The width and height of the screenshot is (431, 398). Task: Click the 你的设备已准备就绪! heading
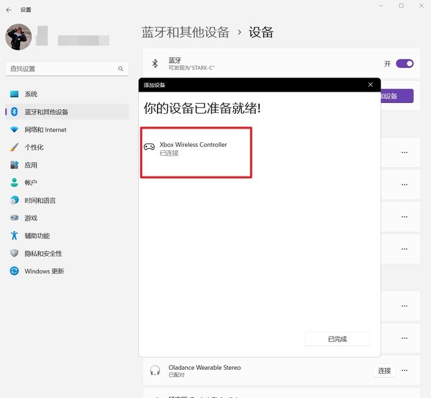coord(202,108)
